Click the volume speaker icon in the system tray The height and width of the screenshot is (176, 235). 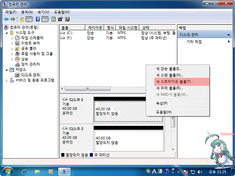click(x=199, y=171)
